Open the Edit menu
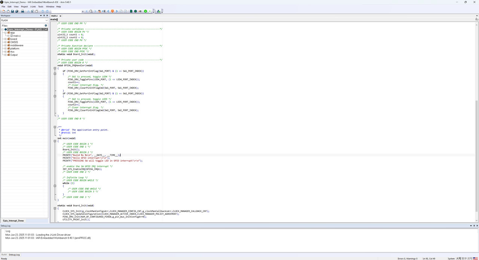The height and width of the screenshot is (260, 479). [10, 7]
